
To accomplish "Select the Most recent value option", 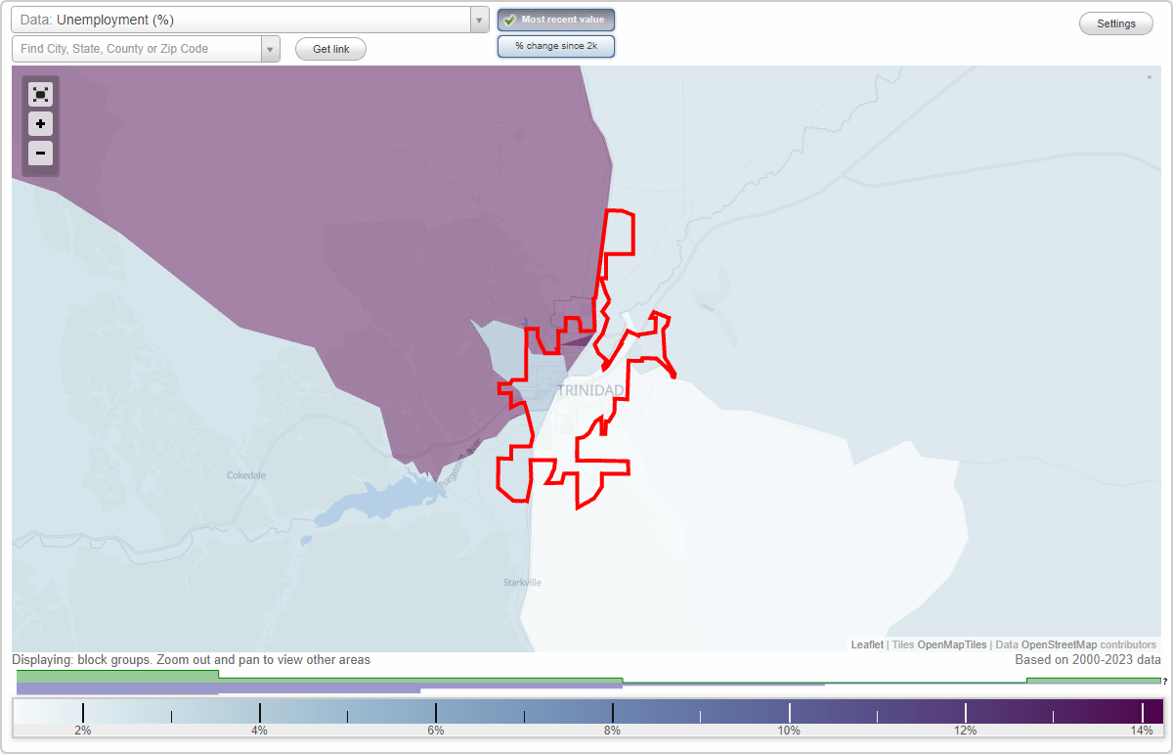I will click(x=556, y=20).
